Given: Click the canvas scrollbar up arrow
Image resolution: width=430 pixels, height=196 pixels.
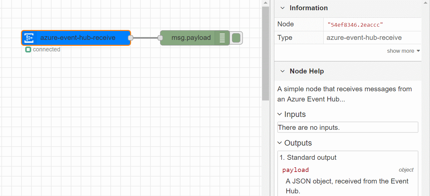Looking at the screenshot, I should point(265,3).
